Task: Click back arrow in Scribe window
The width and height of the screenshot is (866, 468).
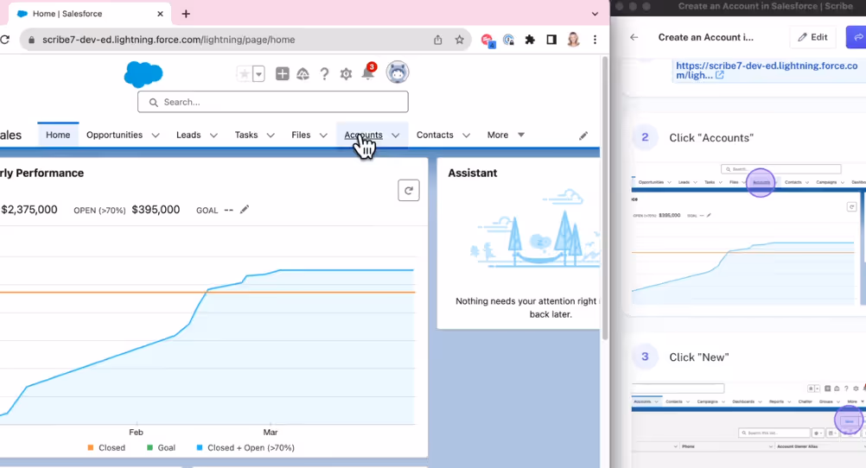Action: tap(634, 37)
